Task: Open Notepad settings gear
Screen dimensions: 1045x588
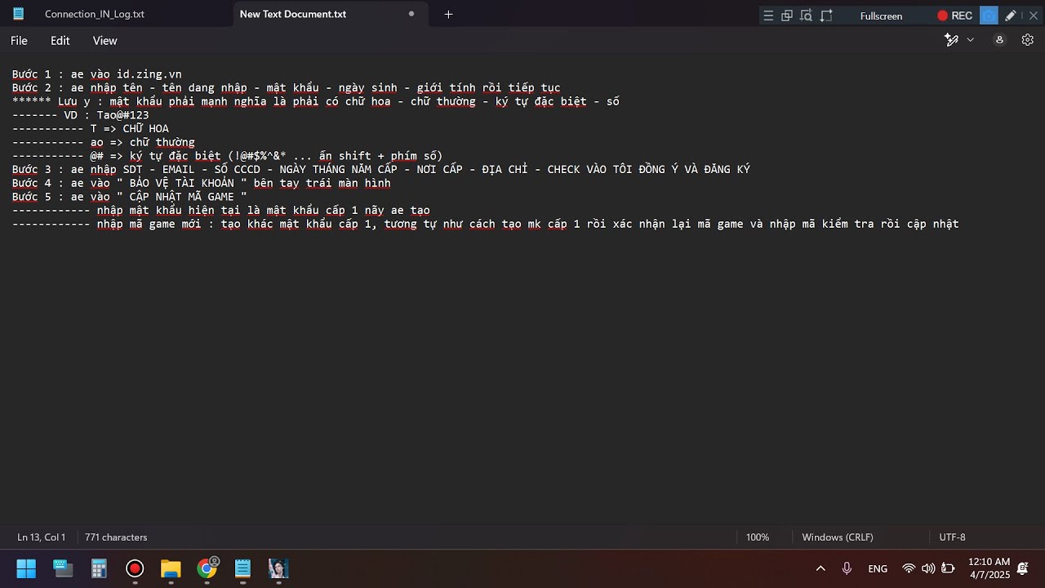Action: [1028, 40]
